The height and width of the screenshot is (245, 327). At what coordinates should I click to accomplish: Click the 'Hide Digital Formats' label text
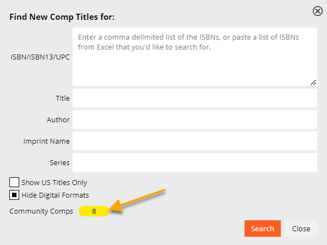[x=56, y=195]
